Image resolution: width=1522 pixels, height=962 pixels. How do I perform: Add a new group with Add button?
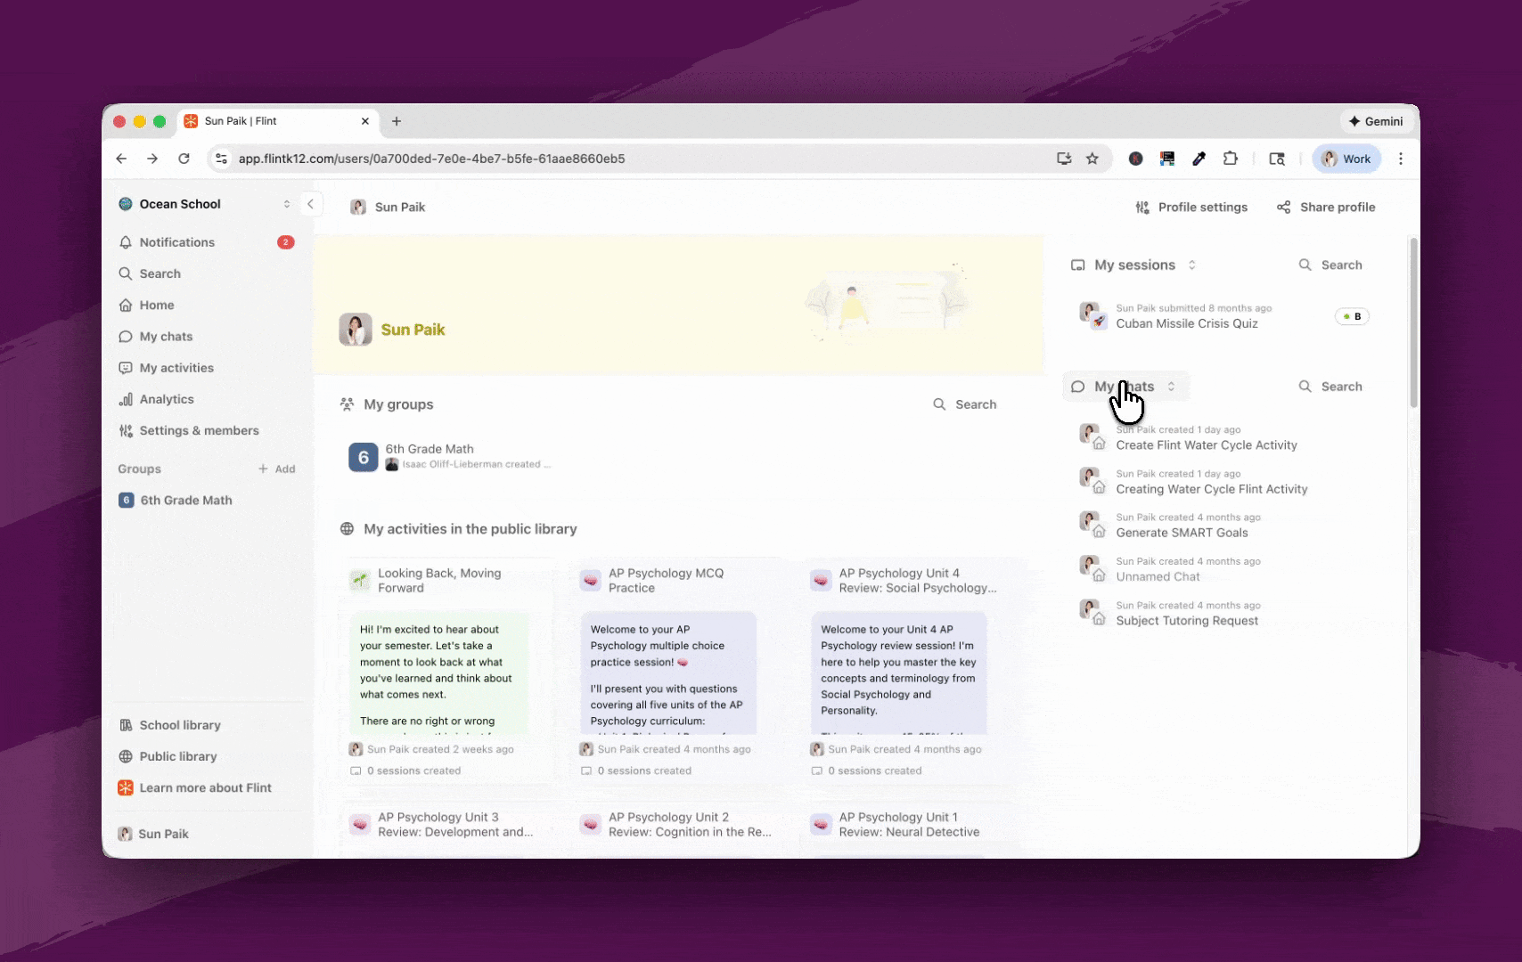pyautogui.click(x=277, y=469)
